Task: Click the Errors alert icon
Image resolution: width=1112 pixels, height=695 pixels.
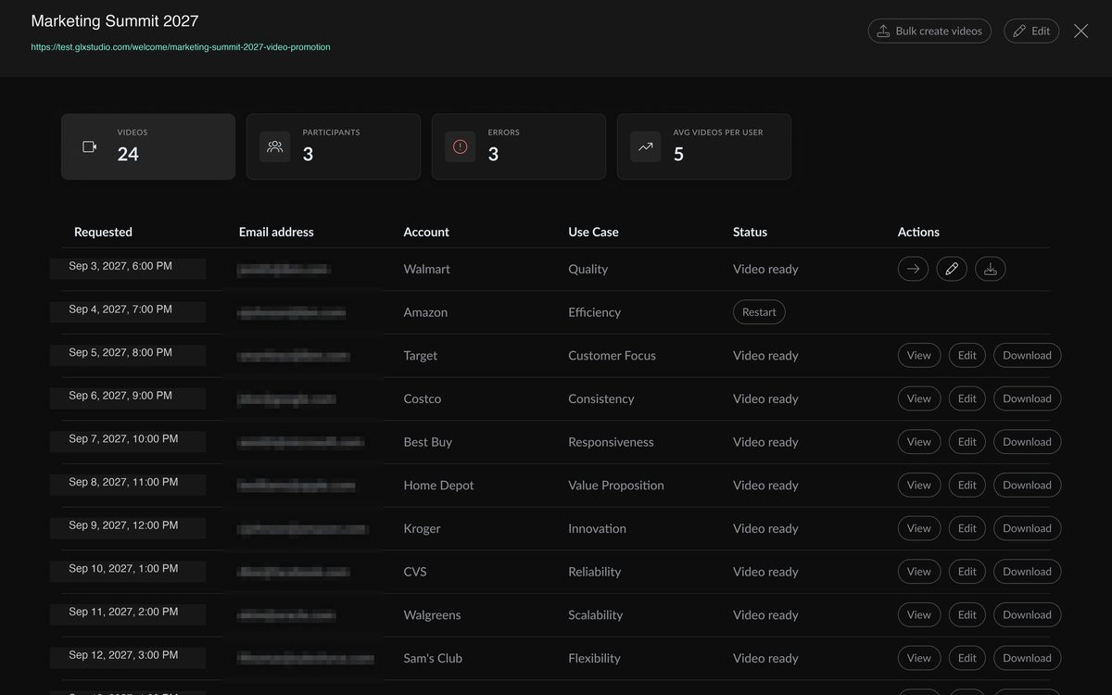Action: pyautogui.click(x=461, y=146)
